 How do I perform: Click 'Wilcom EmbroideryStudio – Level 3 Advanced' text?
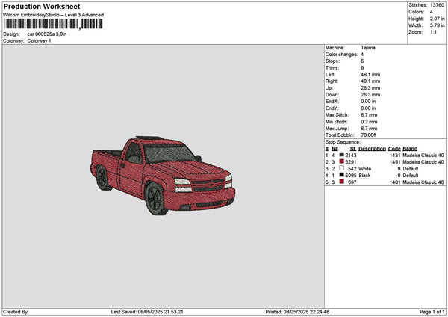click(x=54, y=15)
